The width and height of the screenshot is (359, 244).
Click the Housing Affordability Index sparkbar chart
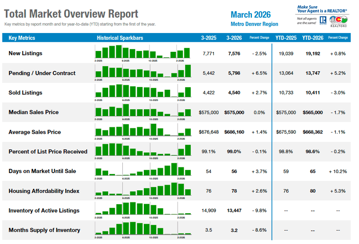(x=143, y=189)
